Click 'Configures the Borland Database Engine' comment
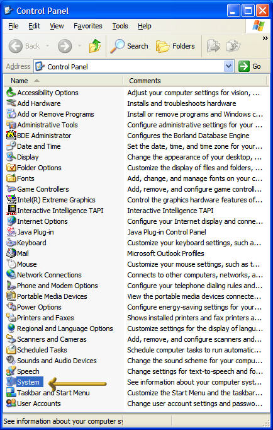Image resolution: width=273 pixels, height=430 pixels. (x=188, y=136)
